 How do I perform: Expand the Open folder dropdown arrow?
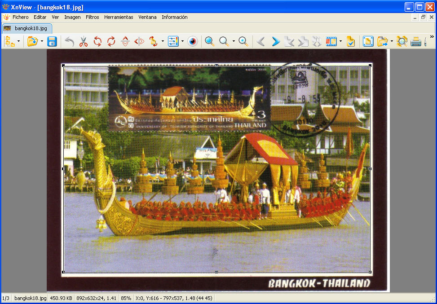[42, 42]
